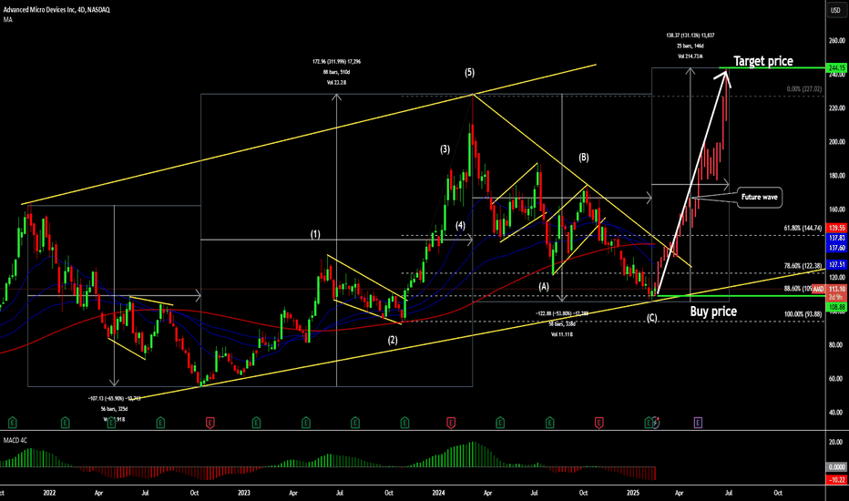
Task: Click the 60.00 price axis label
Action: [836, 379]
